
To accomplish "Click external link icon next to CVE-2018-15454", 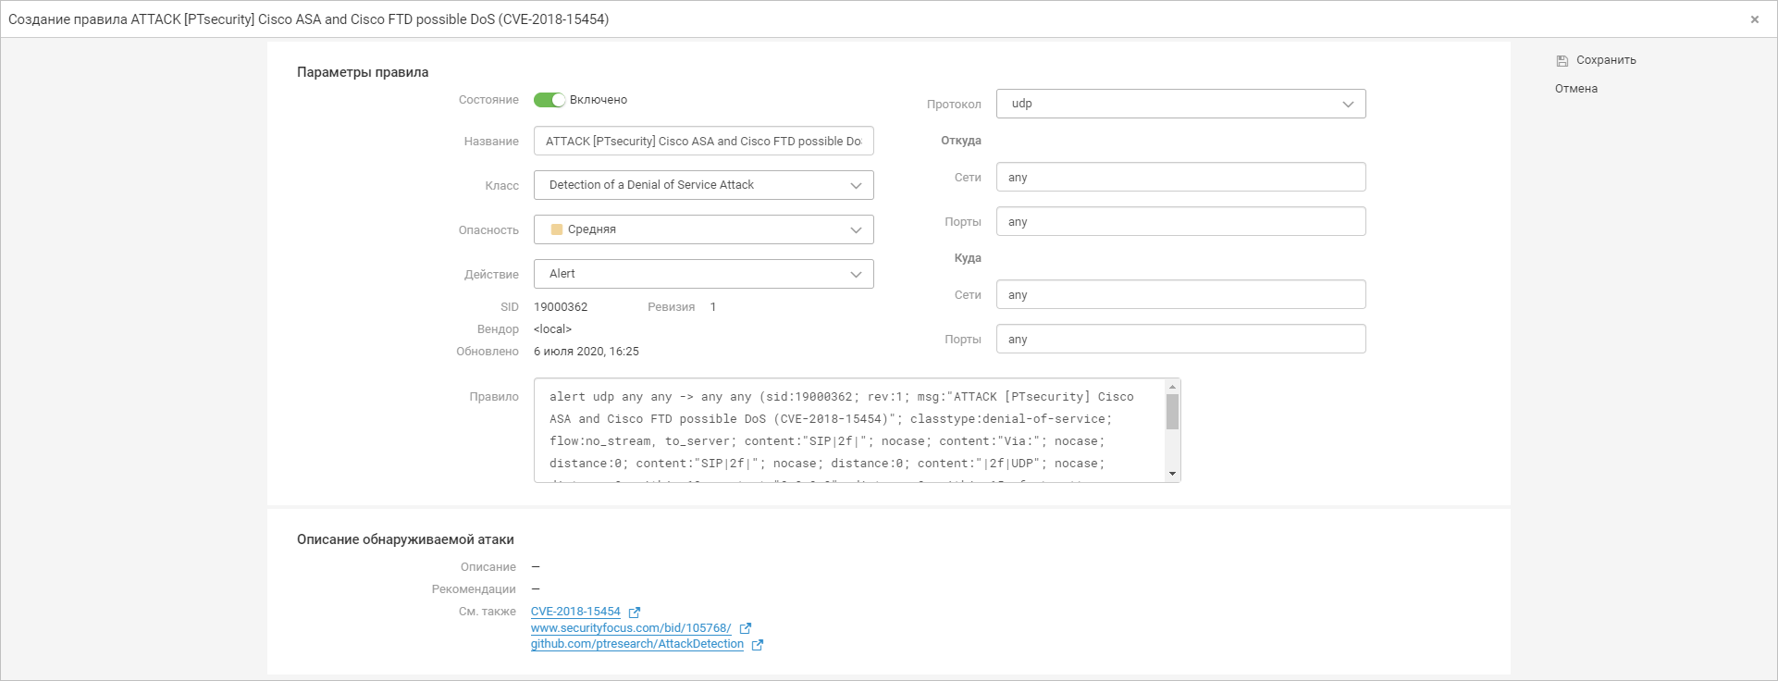I will (x=635, y=613).
